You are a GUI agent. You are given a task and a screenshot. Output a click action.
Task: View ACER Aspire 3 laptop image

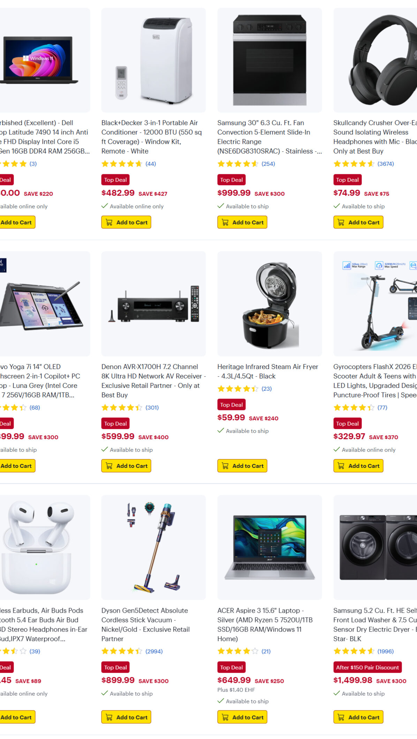pyautogui.click(x=270, y=547)
